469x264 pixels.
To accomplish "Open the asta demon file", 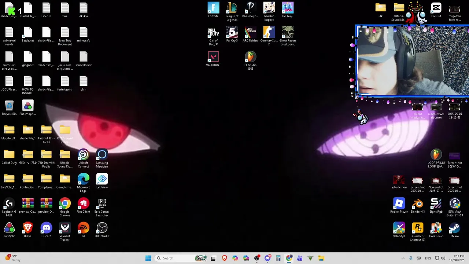I will 399,181.
